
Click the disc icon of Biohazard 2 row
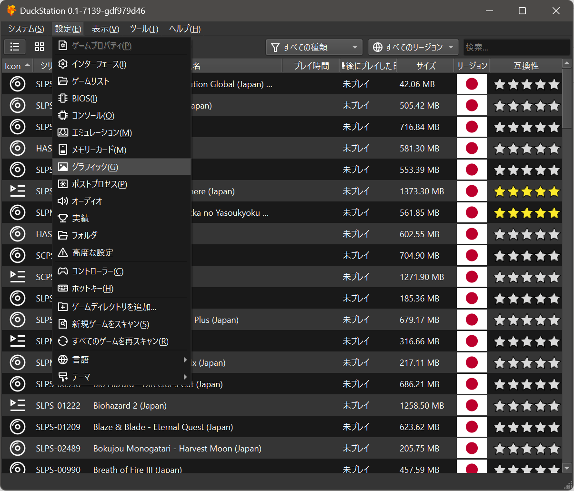18,405
